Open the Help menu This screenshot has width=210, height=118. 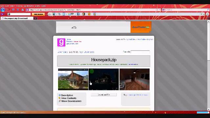point(44,6)
